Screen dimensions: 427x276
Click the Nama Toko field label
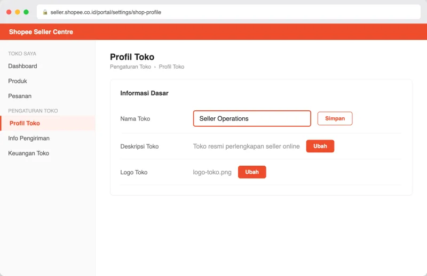click(135, 119)
